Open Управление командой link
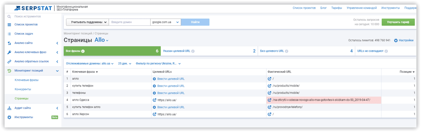The width and height of the screenshot is (421, 132). coord(362,8)
